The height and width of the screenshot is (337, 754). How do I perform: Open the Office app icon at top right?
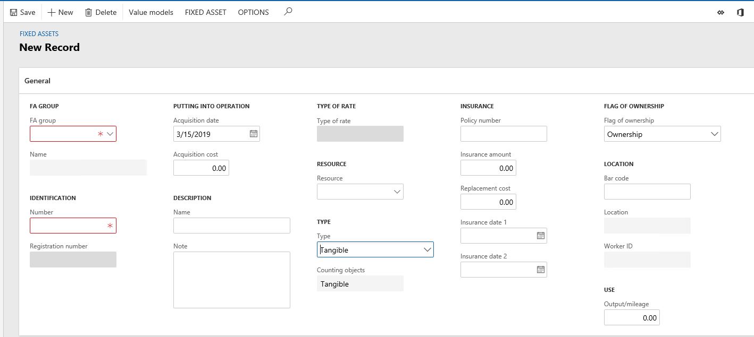pos(740,12)
